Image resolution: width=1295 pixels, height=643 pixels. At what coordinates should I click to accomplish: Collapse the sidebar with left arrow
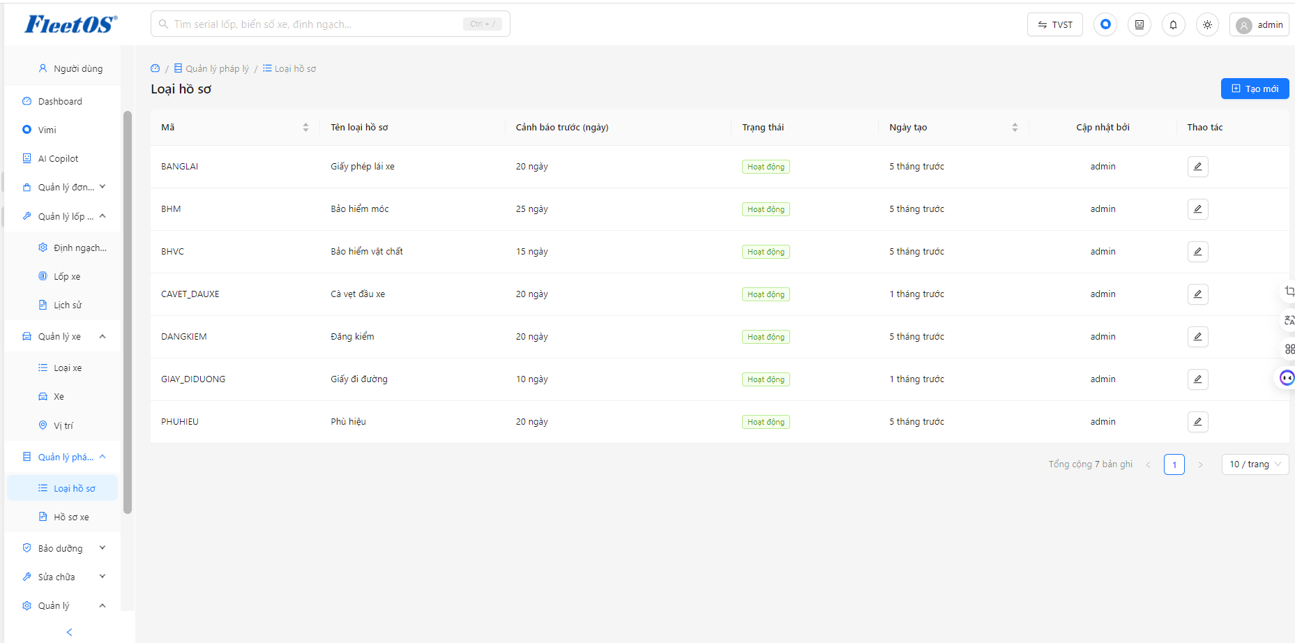pyautogui.click(x=69, y=632)
